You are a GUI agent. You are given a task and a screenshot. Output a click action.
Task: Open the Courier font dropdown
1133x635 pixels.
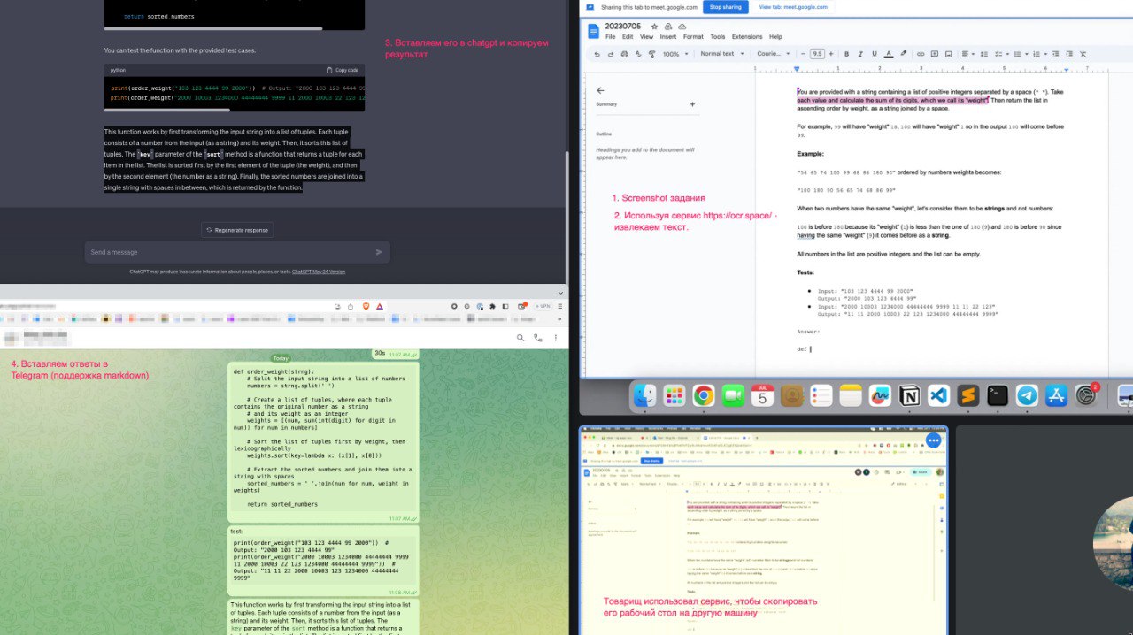pos(774,54)
